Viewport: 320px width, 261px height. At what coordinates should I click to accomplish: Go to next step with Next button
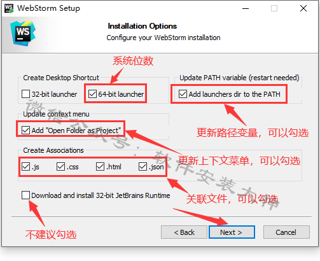click(232, 232)
